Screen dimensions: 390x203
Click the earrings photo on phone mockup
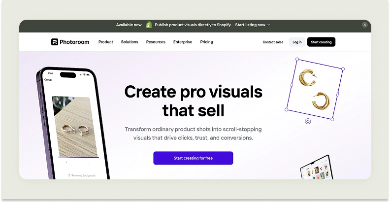coord(75,126)
